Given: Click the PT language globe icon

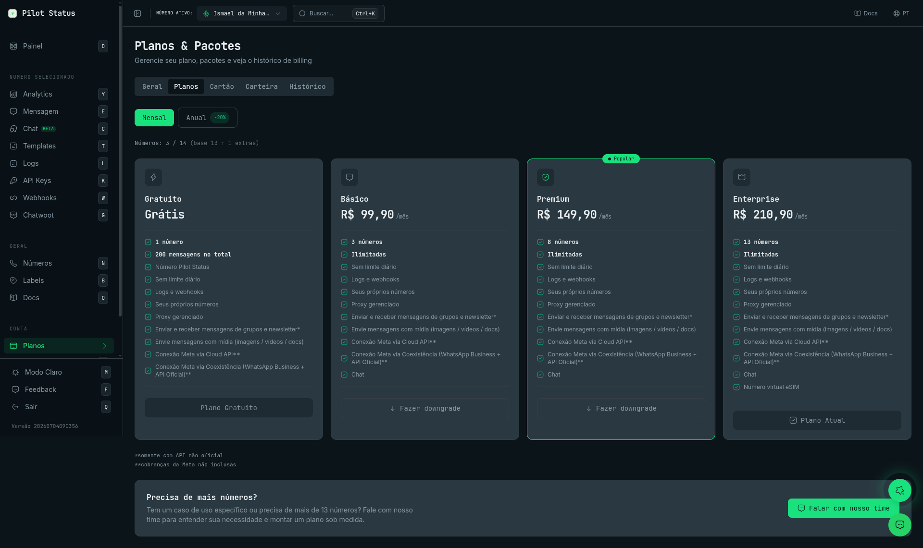Looking at the screenshot, I should click(897, 13).
